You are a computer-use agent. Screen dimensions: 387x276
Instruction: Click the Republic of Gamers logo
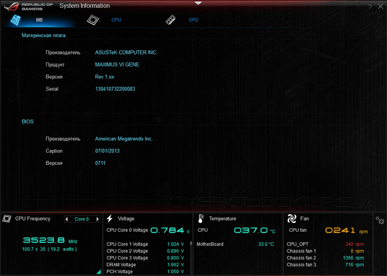(x=28, y=7)
